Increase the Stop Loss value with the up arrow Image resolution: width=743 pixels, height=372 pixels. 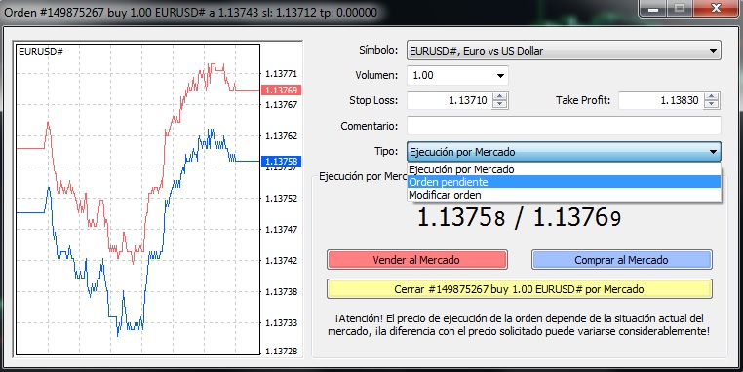pos(499,96)
